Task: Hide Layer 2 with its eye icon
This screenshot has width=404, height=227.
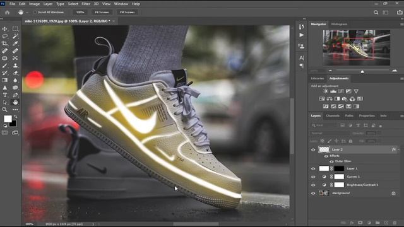Action: [x=313, y=149]
